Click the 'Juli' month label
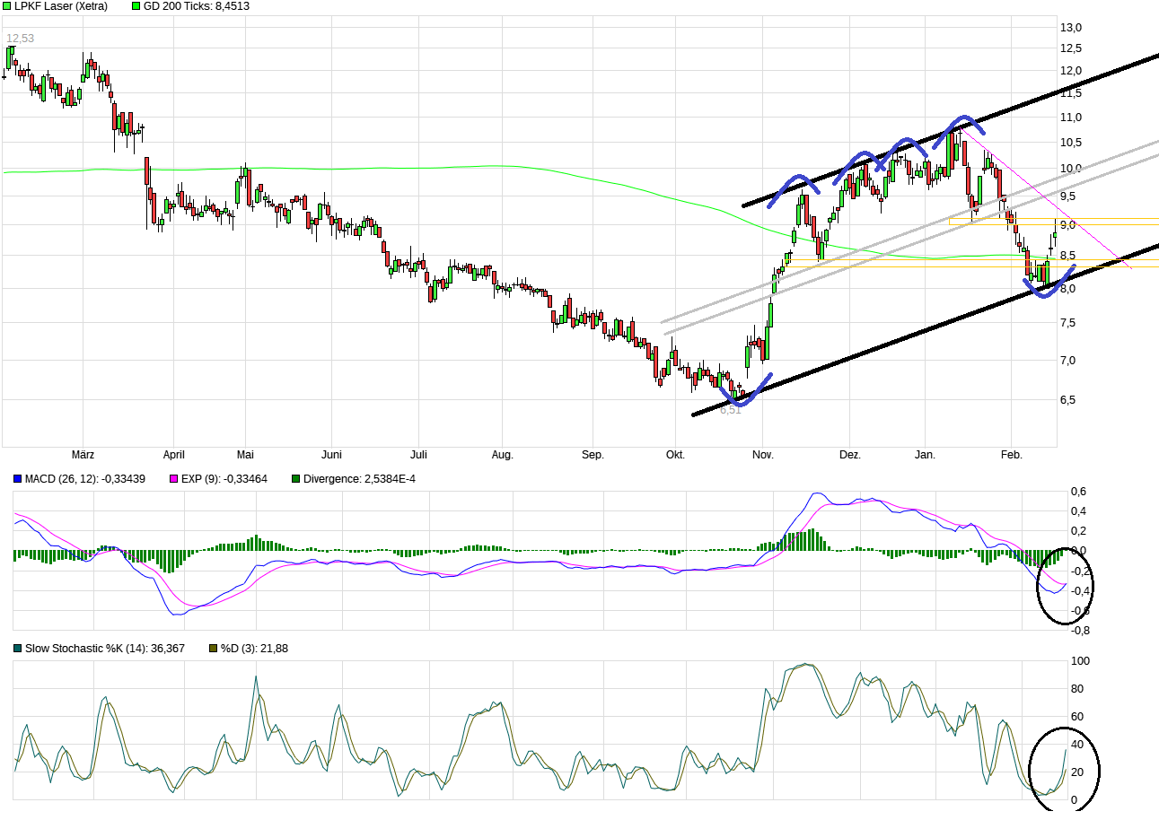1159x820 pixels. click(x=417, y=455)
